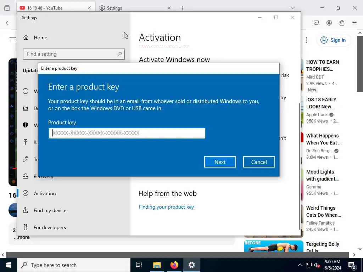Focus the Product key input field
The height and width of the screenshot is (272, 363).
[127, 133]
